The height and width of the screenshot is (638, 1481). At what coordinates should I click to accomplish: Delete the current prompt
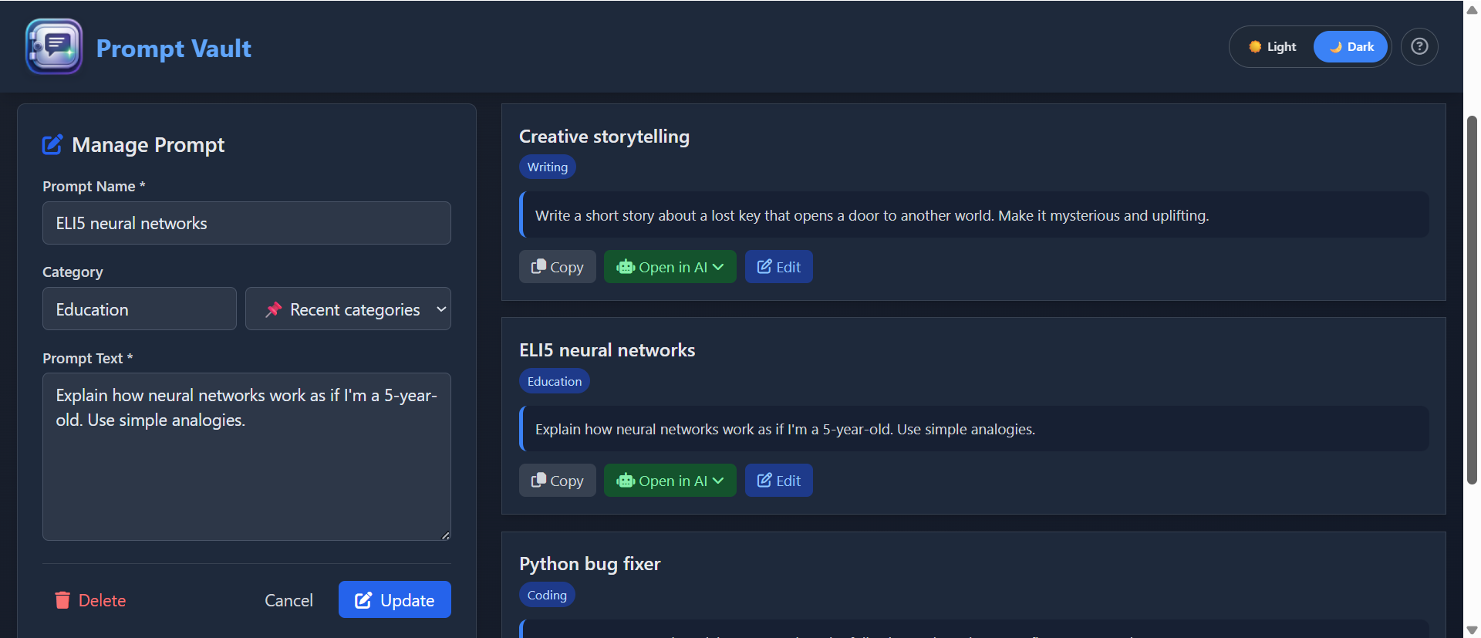[x=90, y=600]
